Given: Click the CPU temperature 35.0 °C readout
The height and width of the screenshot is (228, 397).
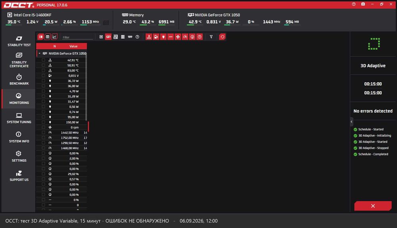Looking at the screenshot, I should coord(14,22).
